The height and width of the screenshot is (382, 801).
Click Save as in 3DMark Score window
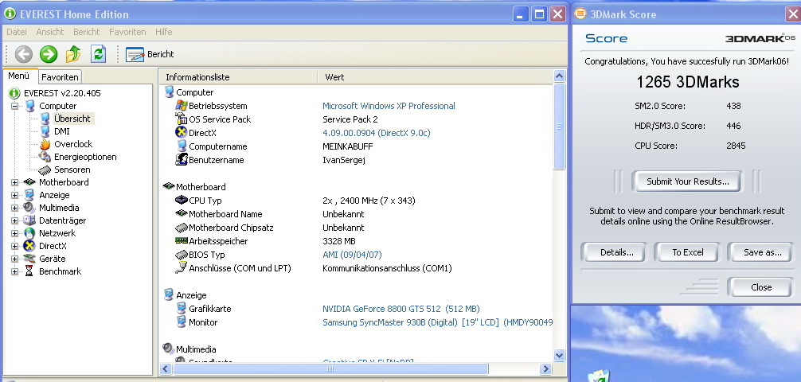[762, 252]
